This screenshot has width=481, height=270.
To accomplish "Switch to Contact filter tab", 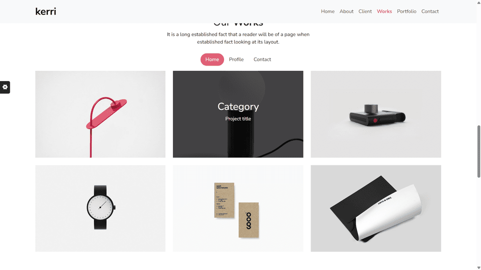I will 262,60.
